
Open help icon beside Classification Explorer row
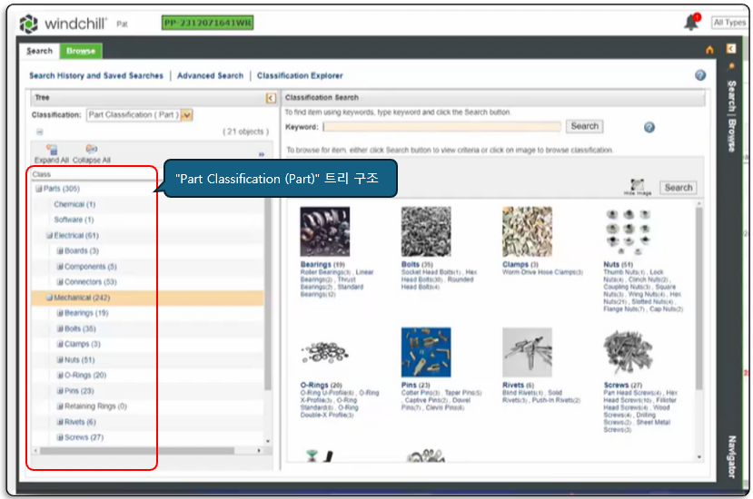click(x=700, y=75)
